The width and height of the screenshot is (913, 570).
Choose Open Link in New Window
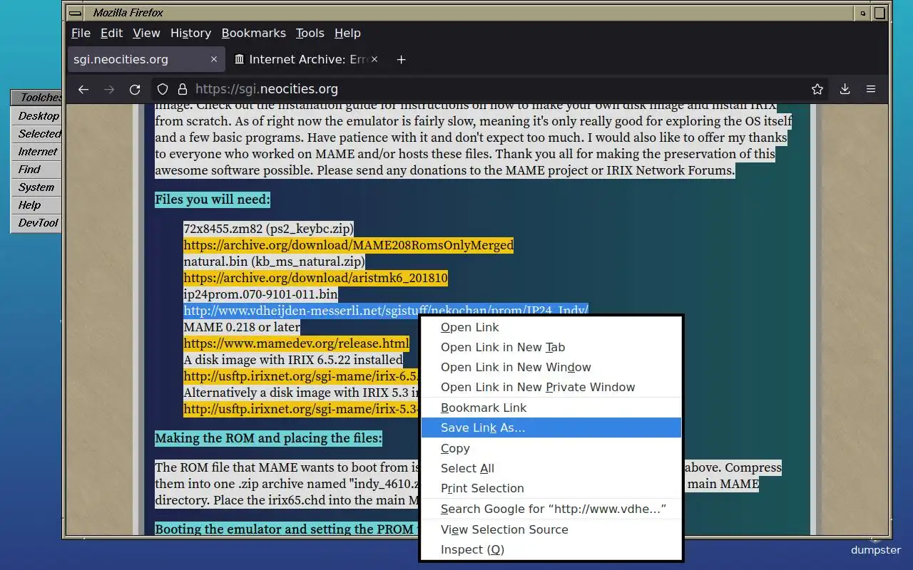click(551, 368)
